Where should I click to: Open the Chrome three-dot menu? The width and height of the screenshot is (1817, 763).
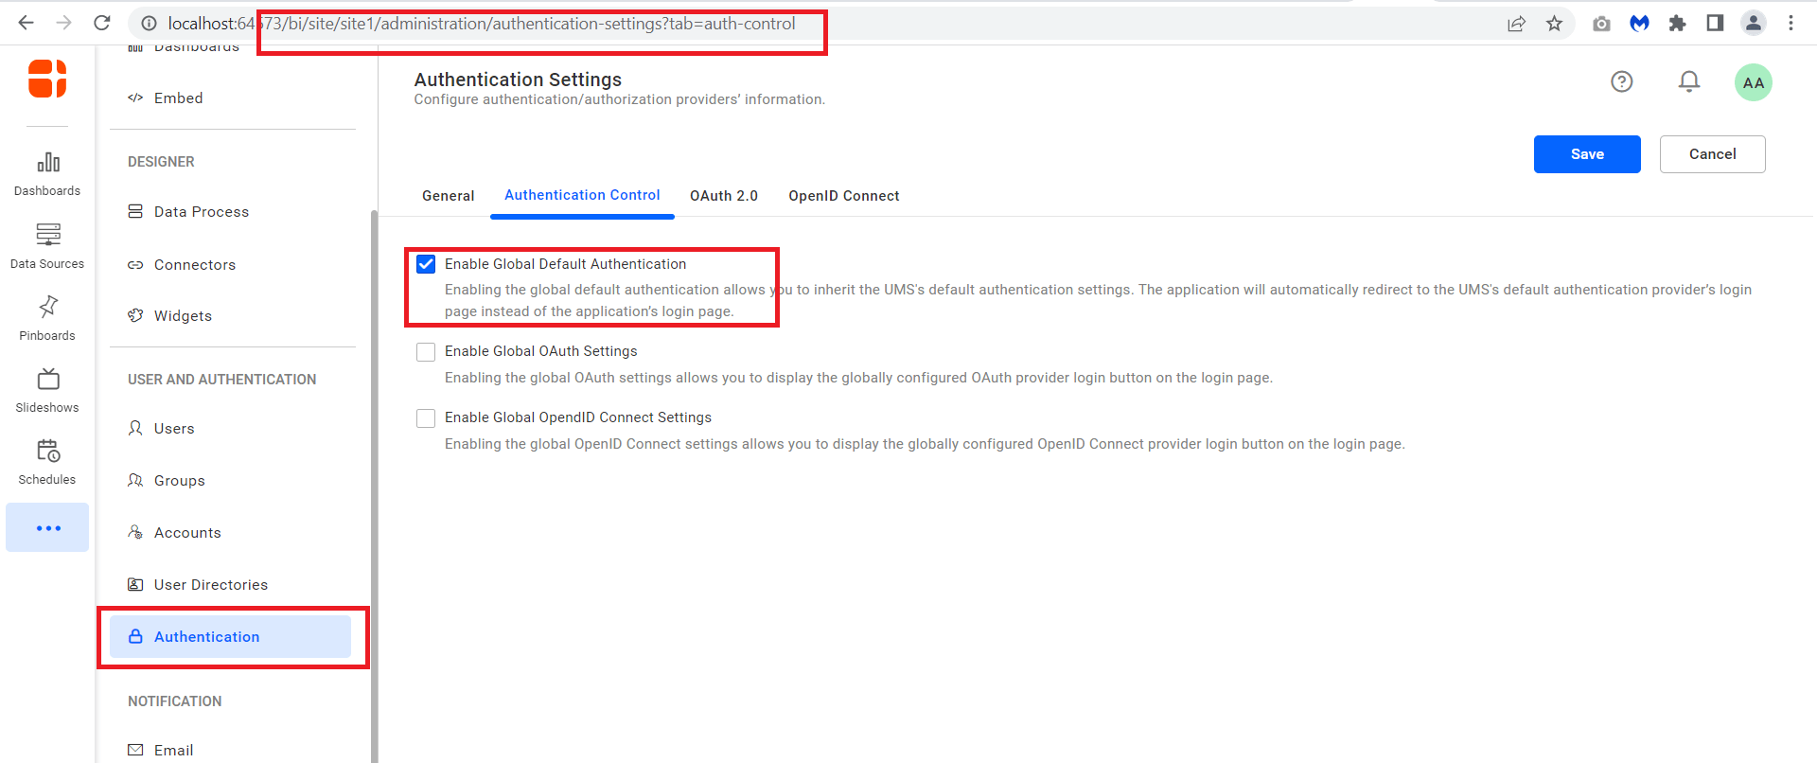[1791, 24]
